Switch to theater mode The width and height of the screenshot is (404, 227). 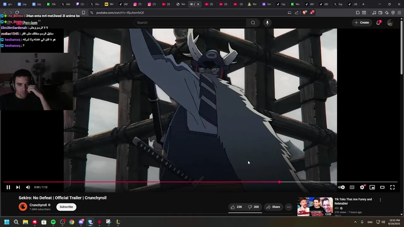click(x=382, y=187)
